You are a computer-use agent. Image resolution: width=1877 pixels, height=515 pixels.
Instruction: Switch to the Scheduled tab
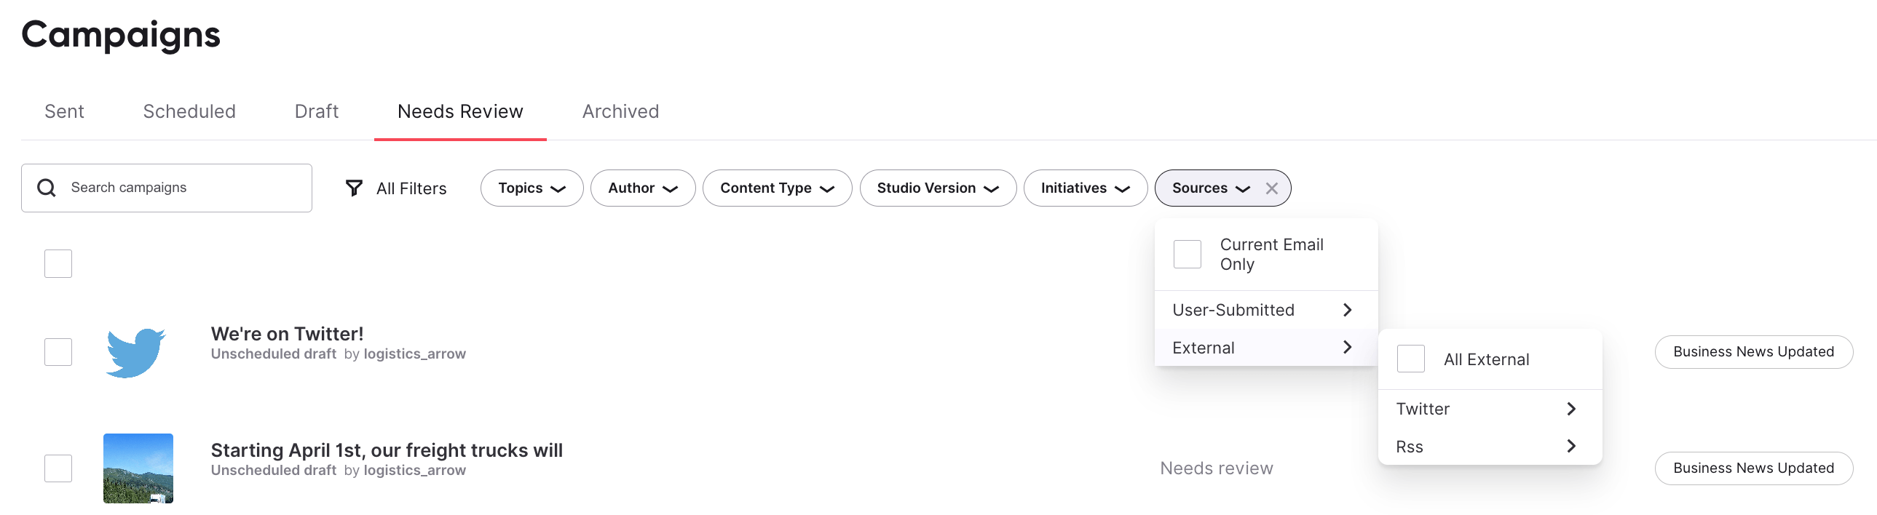coord(189,111)
